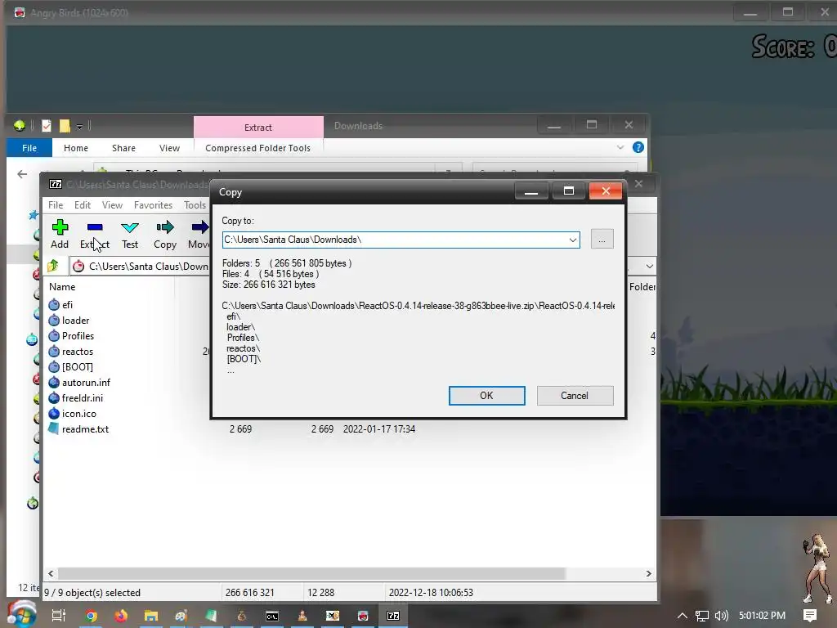Confirm the copy with OK
The height and width of the screenshot is (628, 837).
487,396
